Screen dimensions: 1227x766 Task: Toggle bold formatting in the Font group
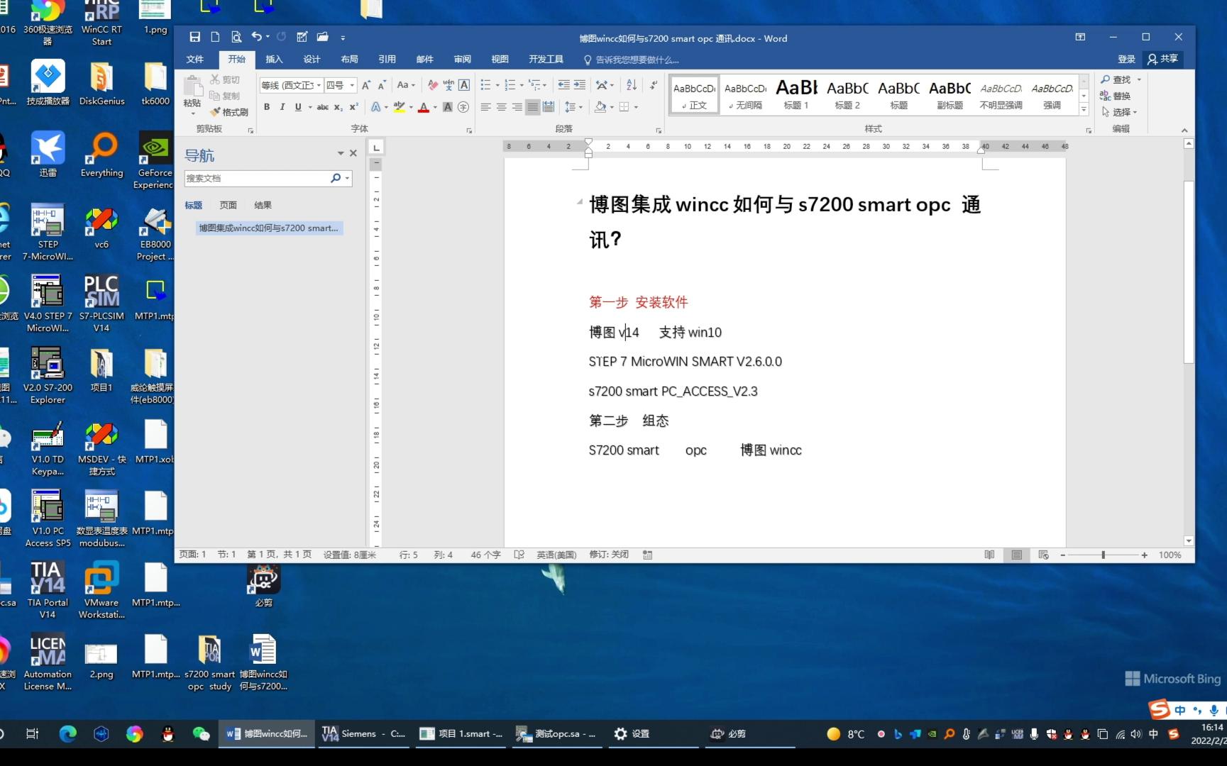pyautogui.click(x=267, y=107)
